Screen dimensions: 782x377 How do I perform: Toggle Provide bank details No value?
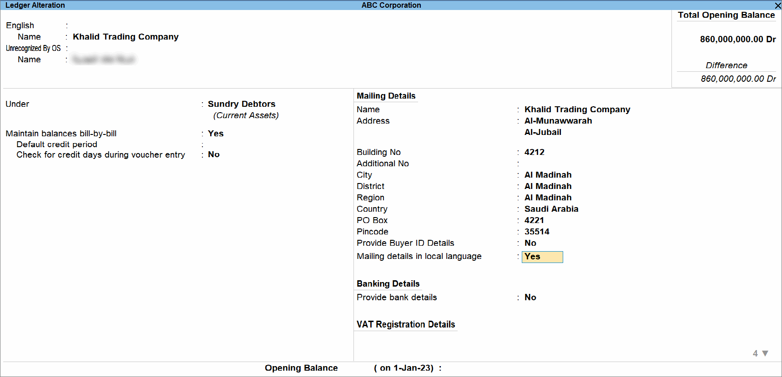[530, 298]
